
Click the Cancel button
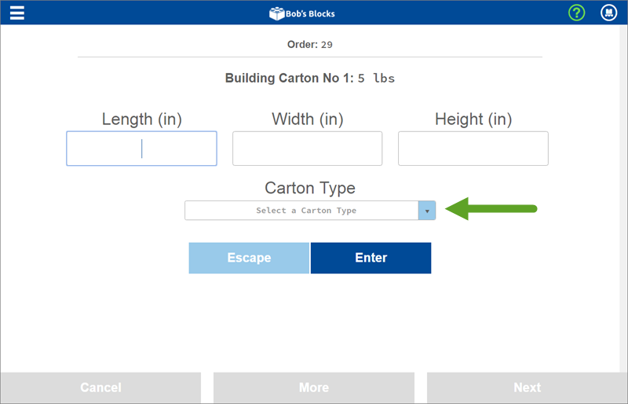click(100, 387)
